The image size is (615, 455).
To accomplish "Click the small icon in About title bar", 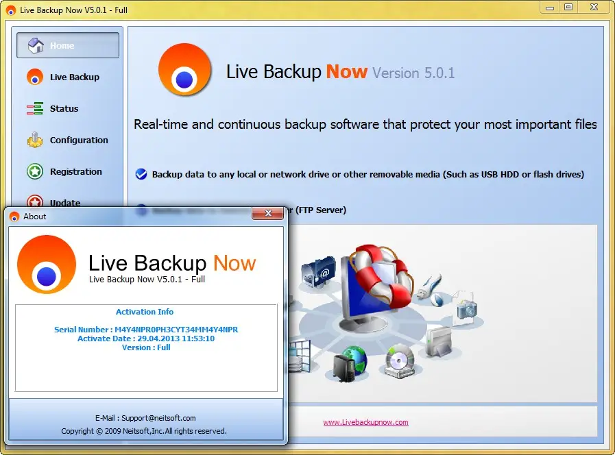I will pyautogui.click(x=14, y=217).
